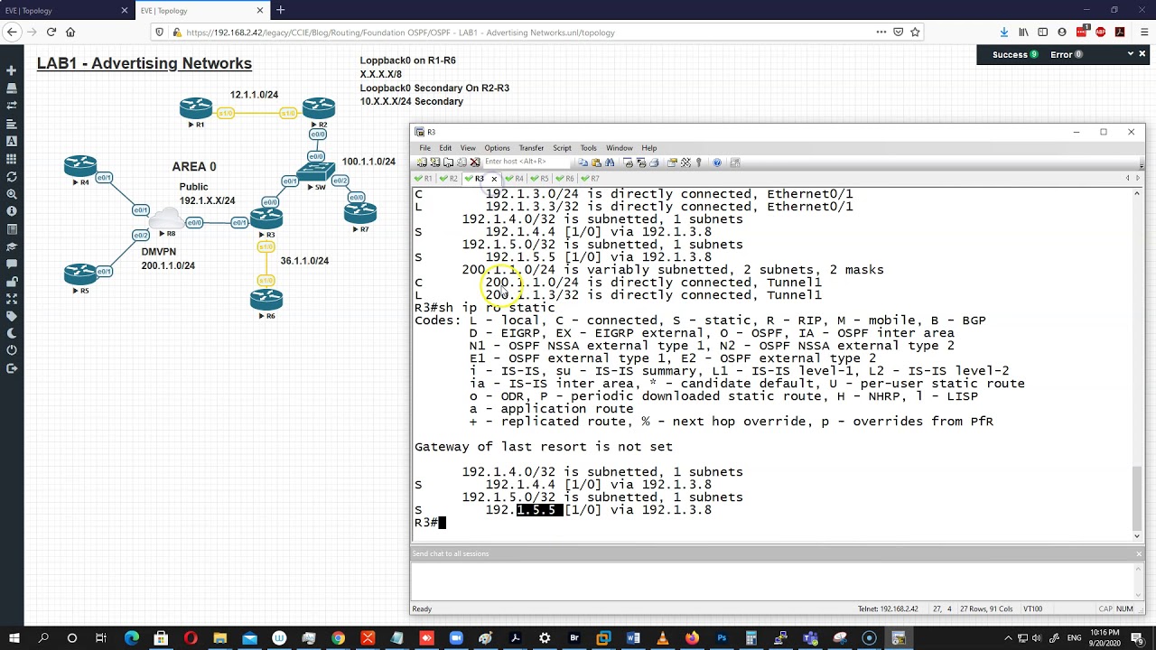Open the File menu in SecureCRT

coord(424,148)
